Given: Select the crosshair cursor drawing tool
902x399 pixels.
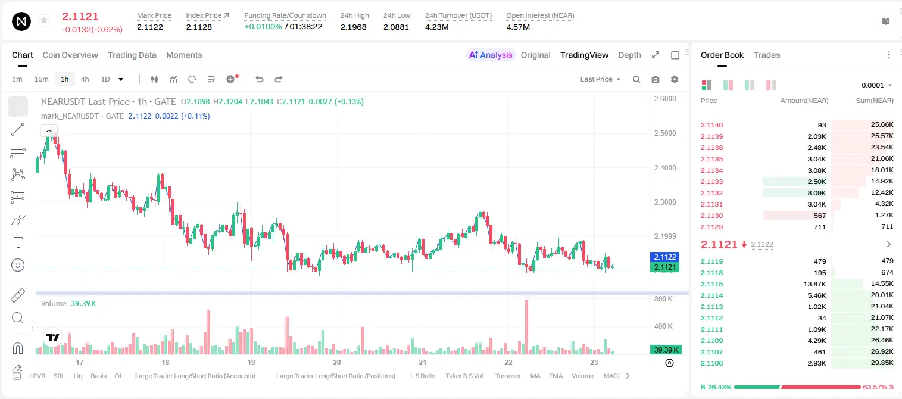Looking at the screenshot, I should click(18, 107).
